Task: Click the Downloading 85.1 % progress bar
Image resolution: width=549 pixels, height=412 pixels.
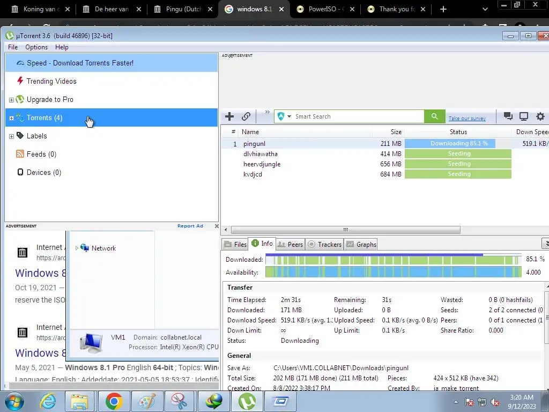Action: [x=458, y=143]
